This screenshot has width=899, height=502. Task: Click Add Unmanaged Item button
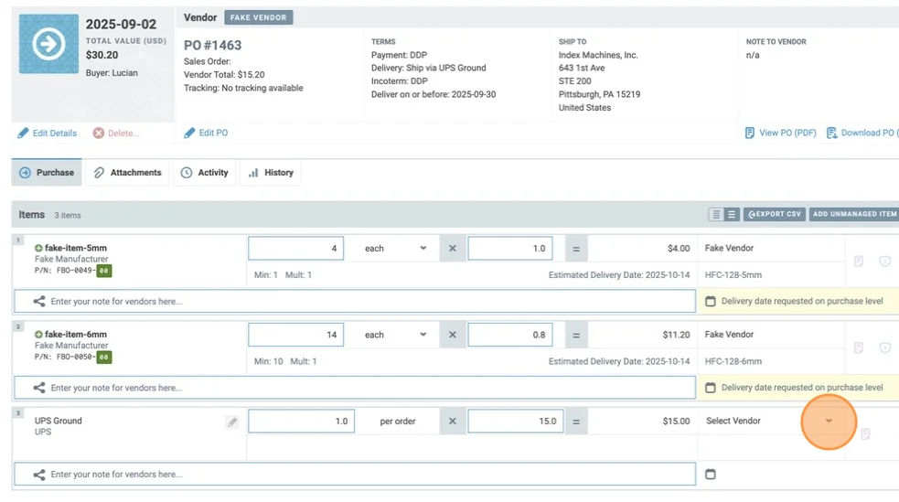tap(853, 215)
